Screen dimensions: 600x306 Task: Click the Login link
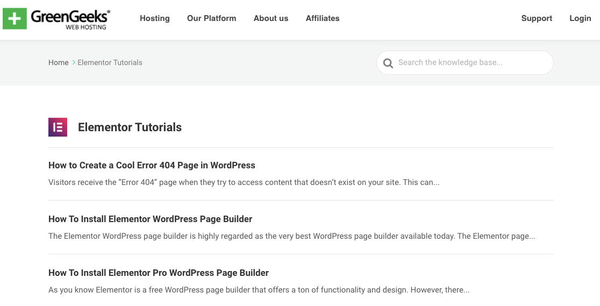pyautogui.click(x=580, y=18)
